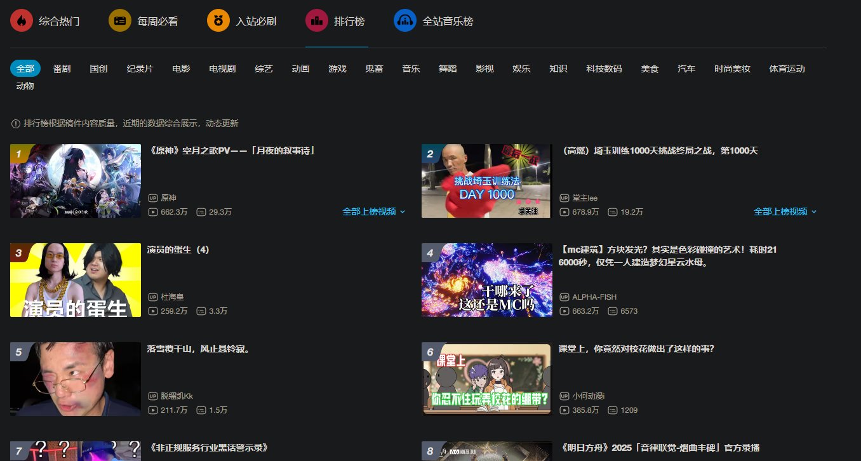861x461 pixels.
Task: Show the 电视剧 ranking
Action: 223,69
